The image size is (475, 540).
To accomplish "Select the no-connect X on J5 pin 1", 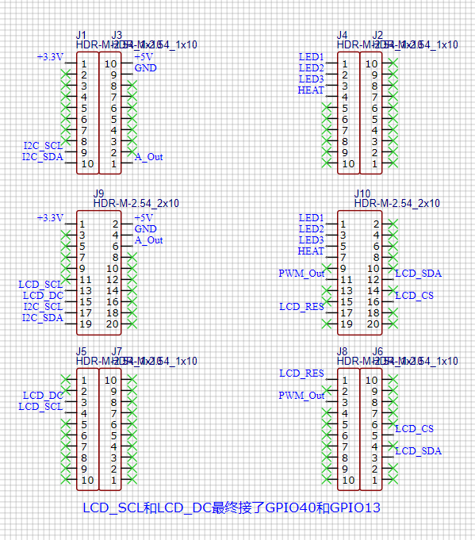I will pyautogui.click(x=66, y=380).
